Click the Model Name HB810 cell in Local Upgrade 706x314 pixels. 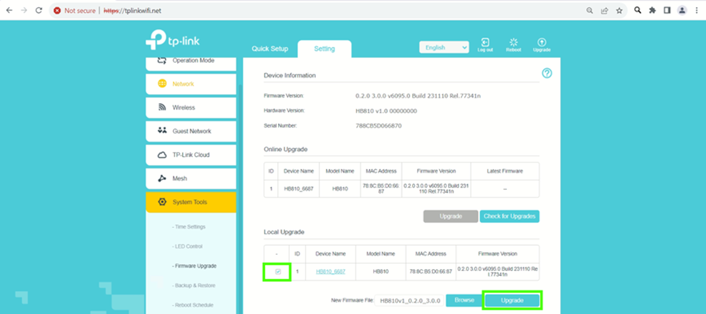(x=381, y=272)
